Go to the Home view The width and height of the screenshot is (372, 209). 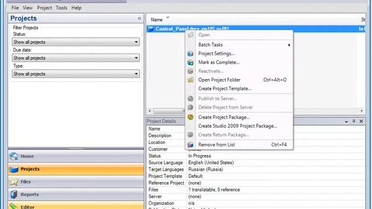76,156
